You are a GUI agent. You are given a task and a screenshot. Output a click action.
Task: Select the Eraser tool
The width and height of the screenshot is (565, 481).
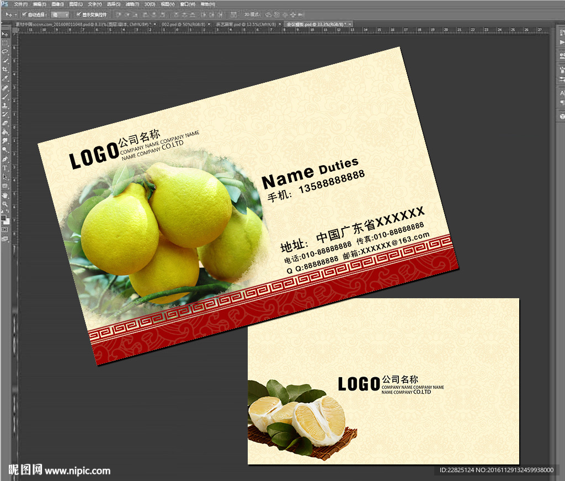4,123
